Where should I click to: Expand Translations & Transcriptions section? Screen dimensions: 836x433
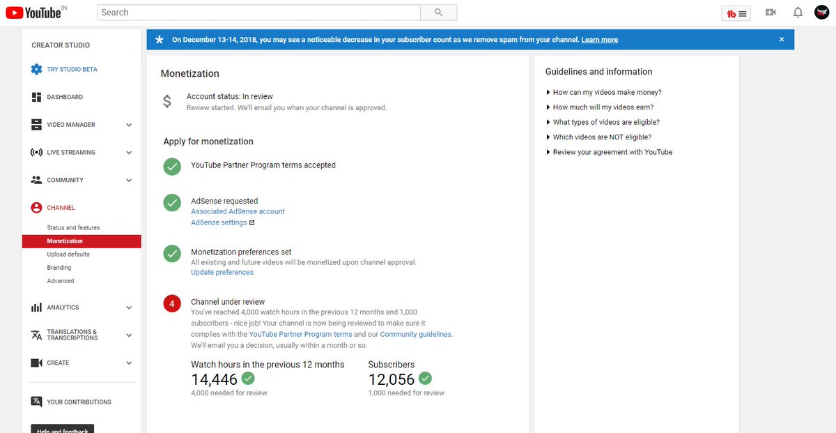[129, 335]
